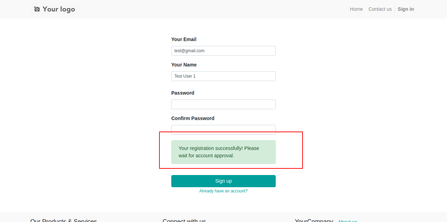This screenshot has height=222, width=447.
Task: Click the "Confirm Password" field label
Action: coord(193,118)
